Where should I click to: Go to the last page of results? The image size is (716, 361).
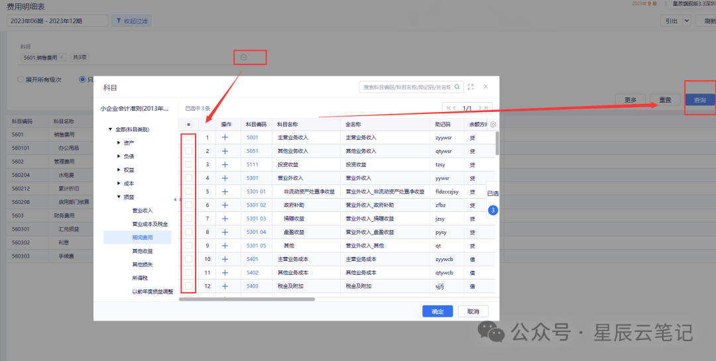click(486, 108)
